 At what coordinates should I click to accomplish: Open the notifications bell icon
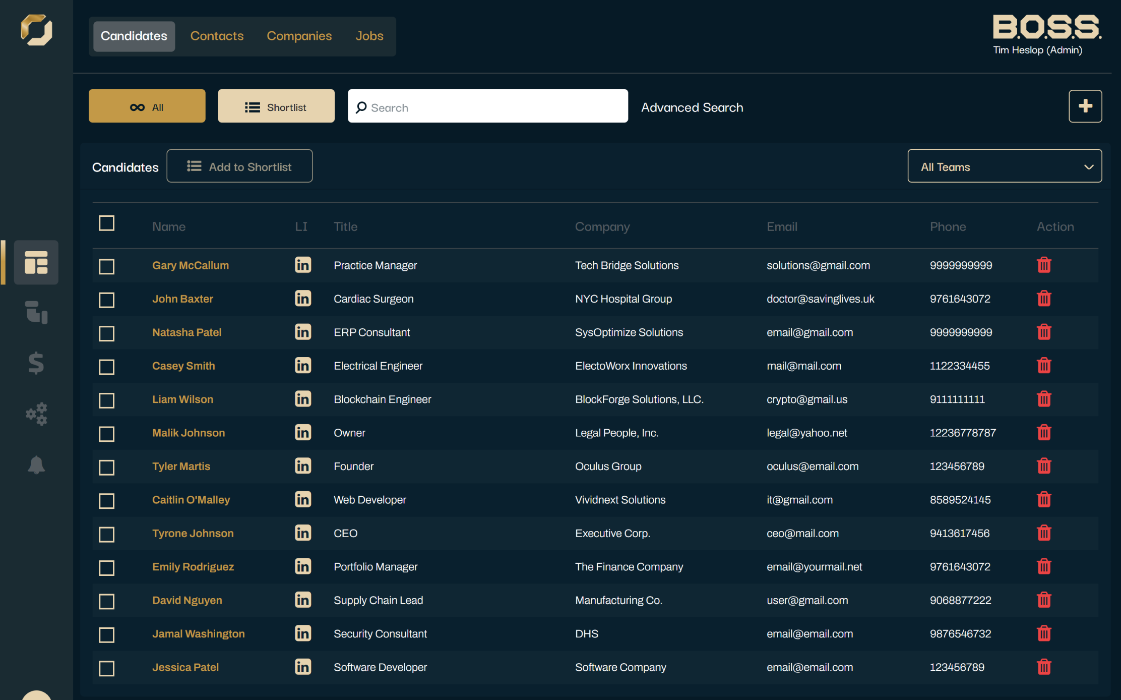click(36, 464)
